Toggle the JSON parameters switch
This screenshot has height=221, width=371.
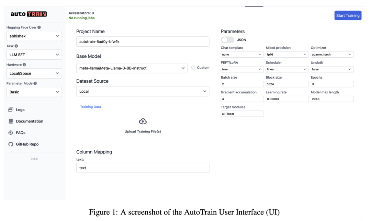227,40
